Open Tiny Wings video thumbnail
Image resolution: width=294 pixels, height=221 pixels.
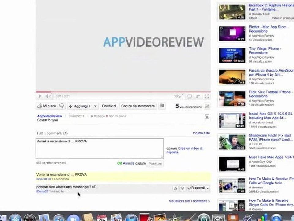pos(232,56)
